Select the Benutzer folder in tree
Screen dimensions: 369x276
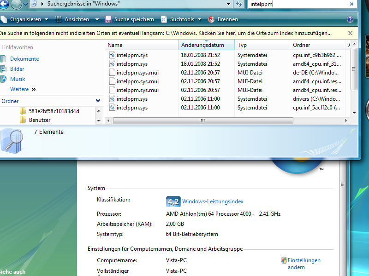pos(40,120)
